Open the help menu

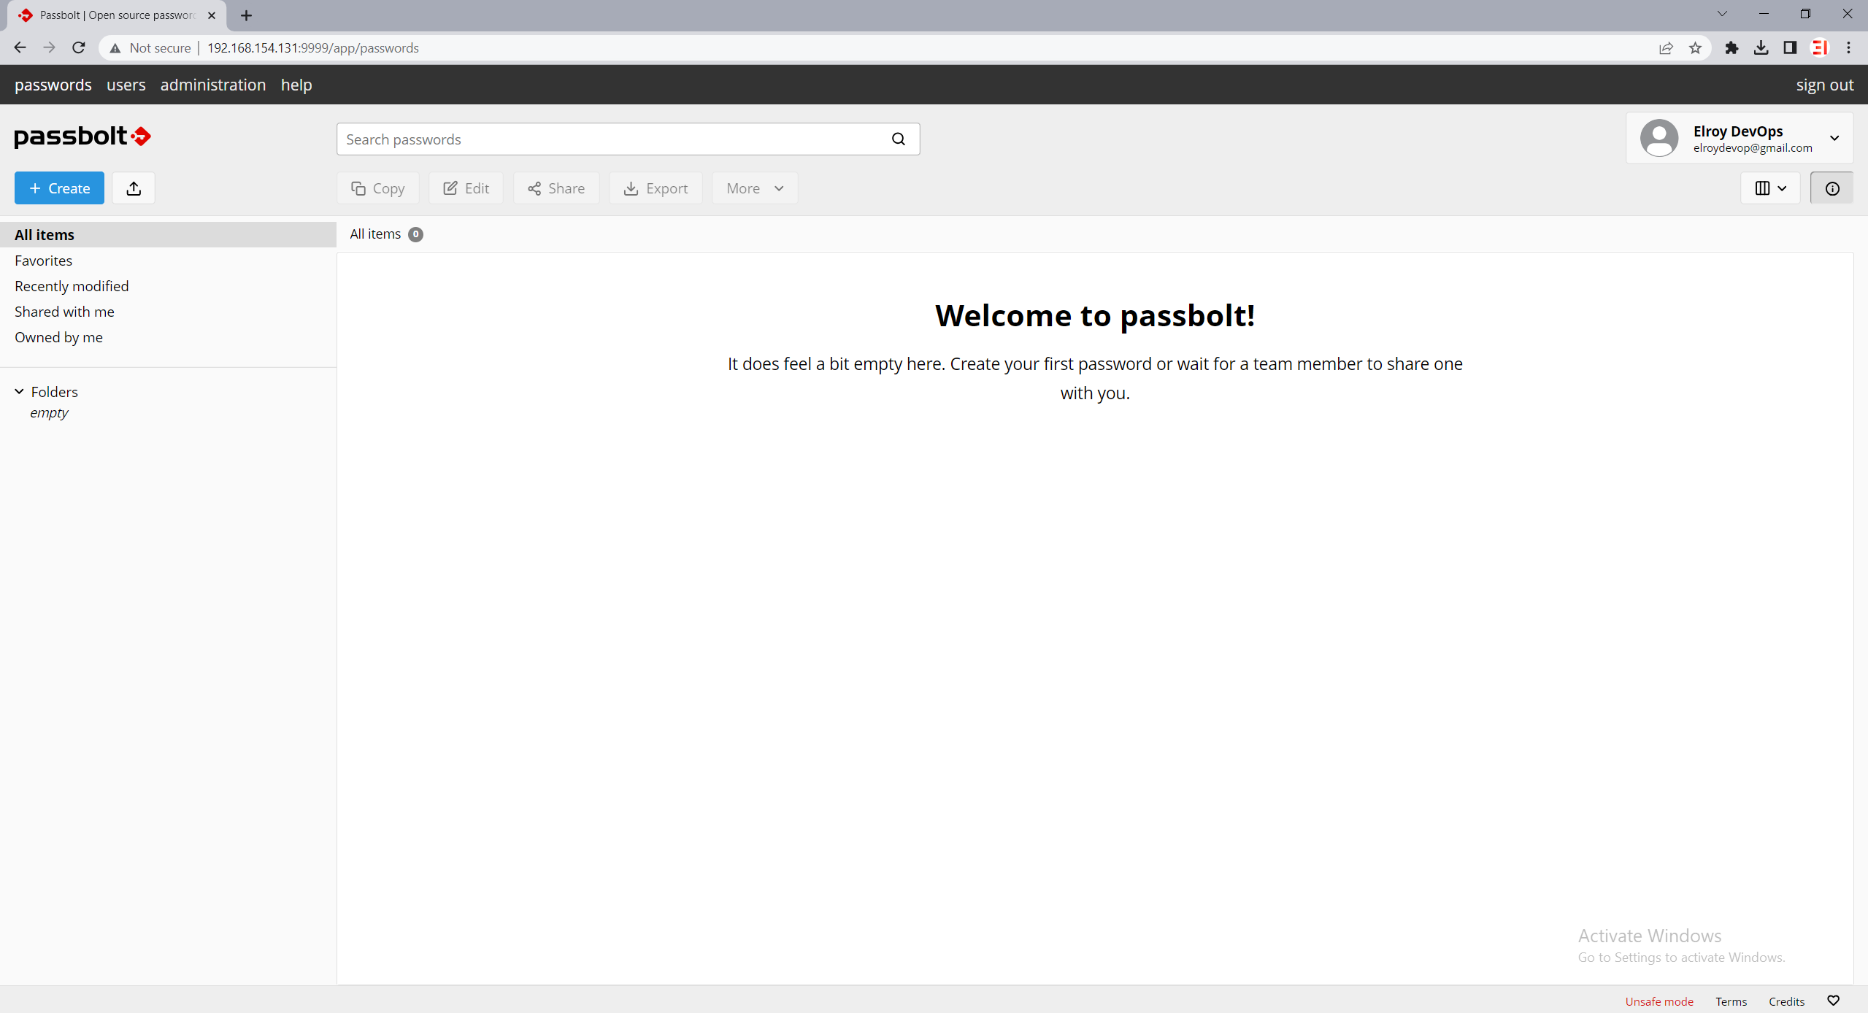point(296,85)
